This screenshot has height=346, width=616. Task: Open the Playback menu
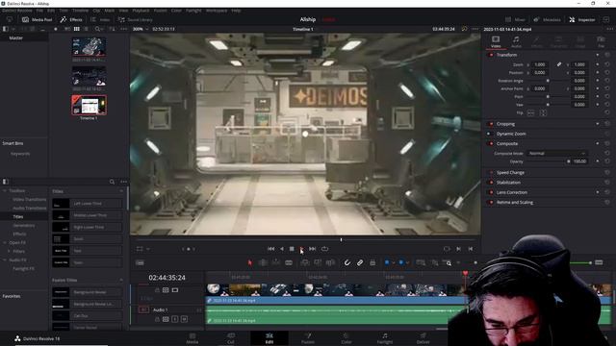tap(141, 11)
